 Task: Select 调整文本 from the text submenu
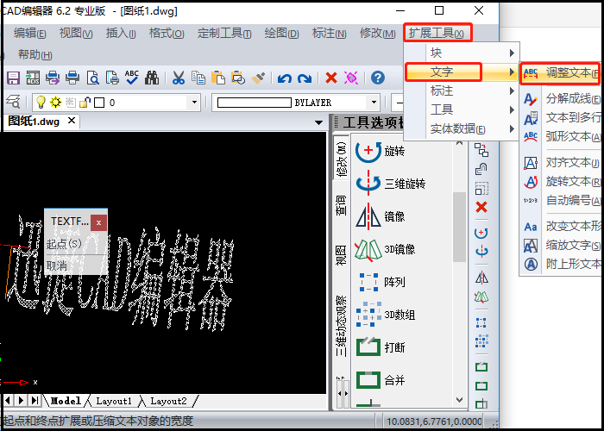coord(565,72)
